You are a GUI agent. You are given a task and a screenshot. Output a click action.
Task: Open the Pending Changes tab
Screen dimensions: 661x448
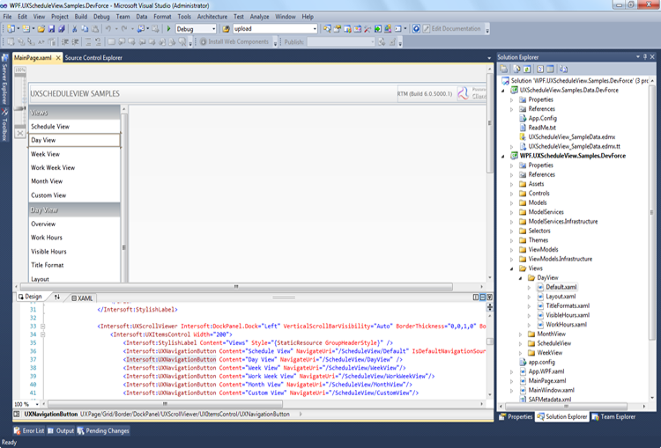pyautogui.click(x=103, y=430)
